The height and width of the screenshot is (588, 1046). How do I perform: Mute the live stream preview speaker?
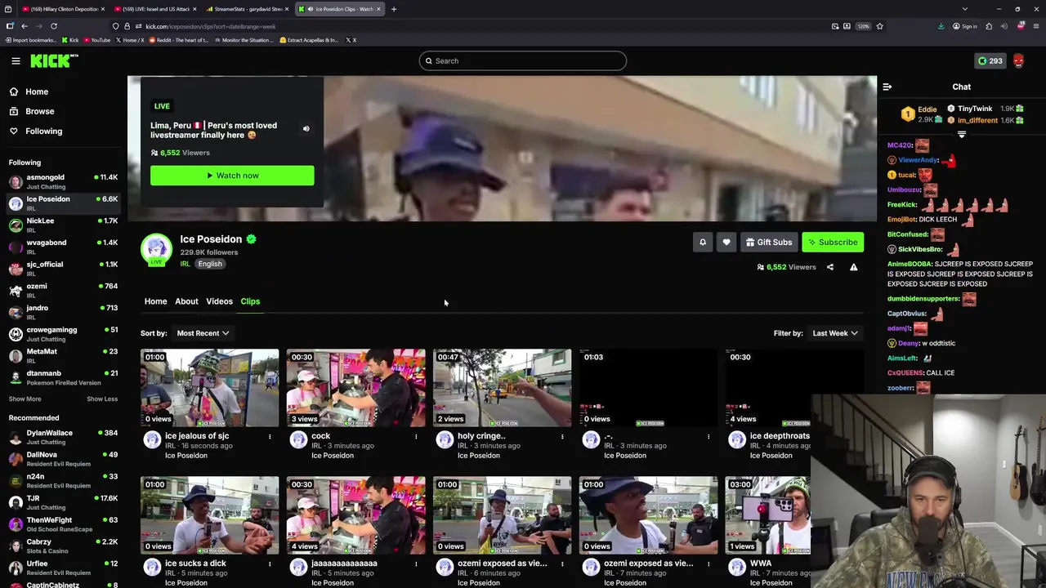coord(306,128)
